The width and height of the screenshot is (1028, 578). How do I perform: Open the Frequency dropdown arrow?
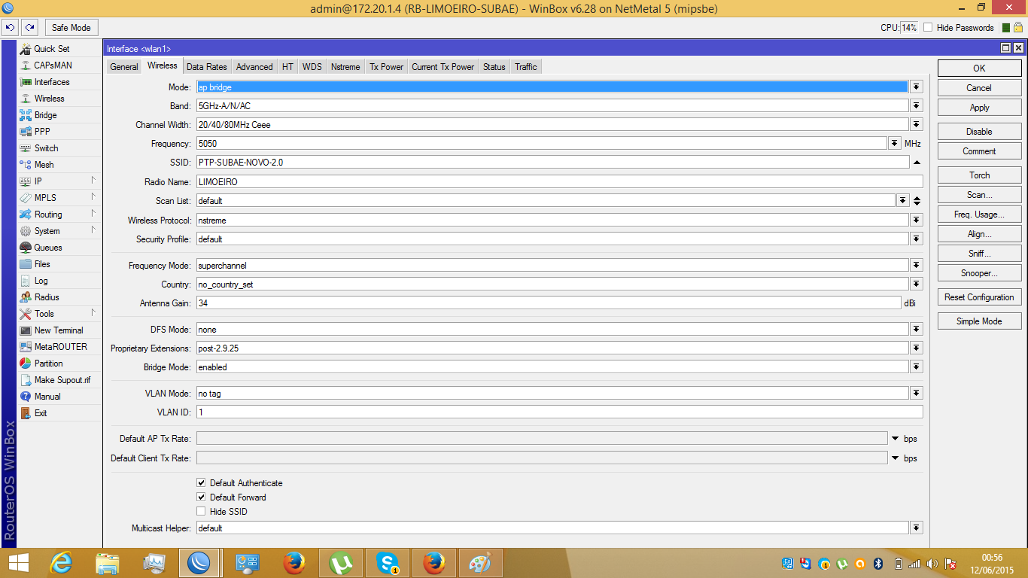click(x=894, y=144)
